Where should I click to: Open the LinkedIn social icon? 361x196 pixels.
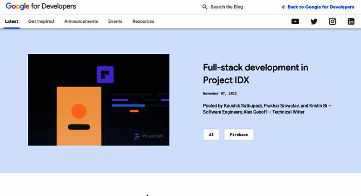coord(351,21)
